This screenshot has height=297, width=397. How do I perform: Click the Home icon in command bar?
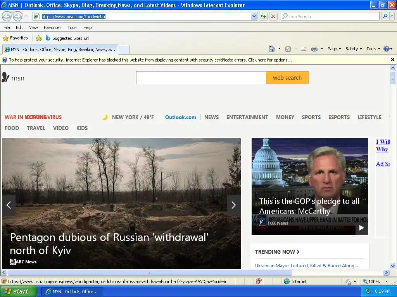coord(272,49)
